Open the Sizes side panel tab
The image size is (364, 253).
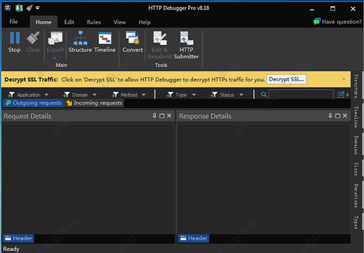pos(356,169)
